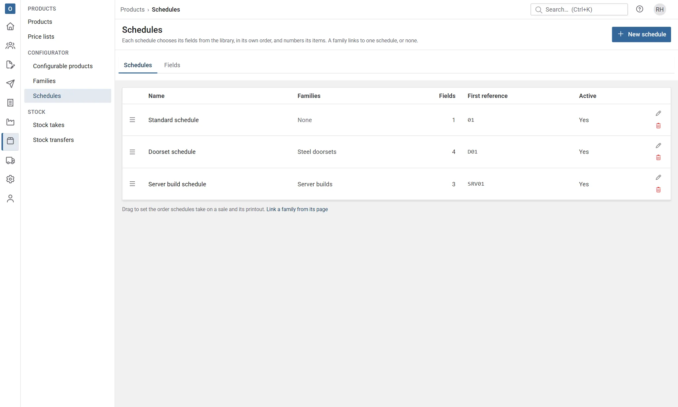Edit the Standard schedule row
This screenshot has height=407, width=678.
[658, 113]
